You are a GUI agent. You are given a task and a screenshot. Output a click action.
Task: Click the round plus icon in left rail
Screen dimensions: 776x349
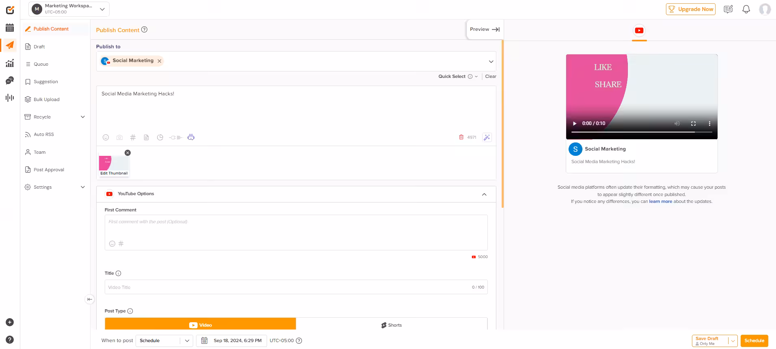pos(10,322)
